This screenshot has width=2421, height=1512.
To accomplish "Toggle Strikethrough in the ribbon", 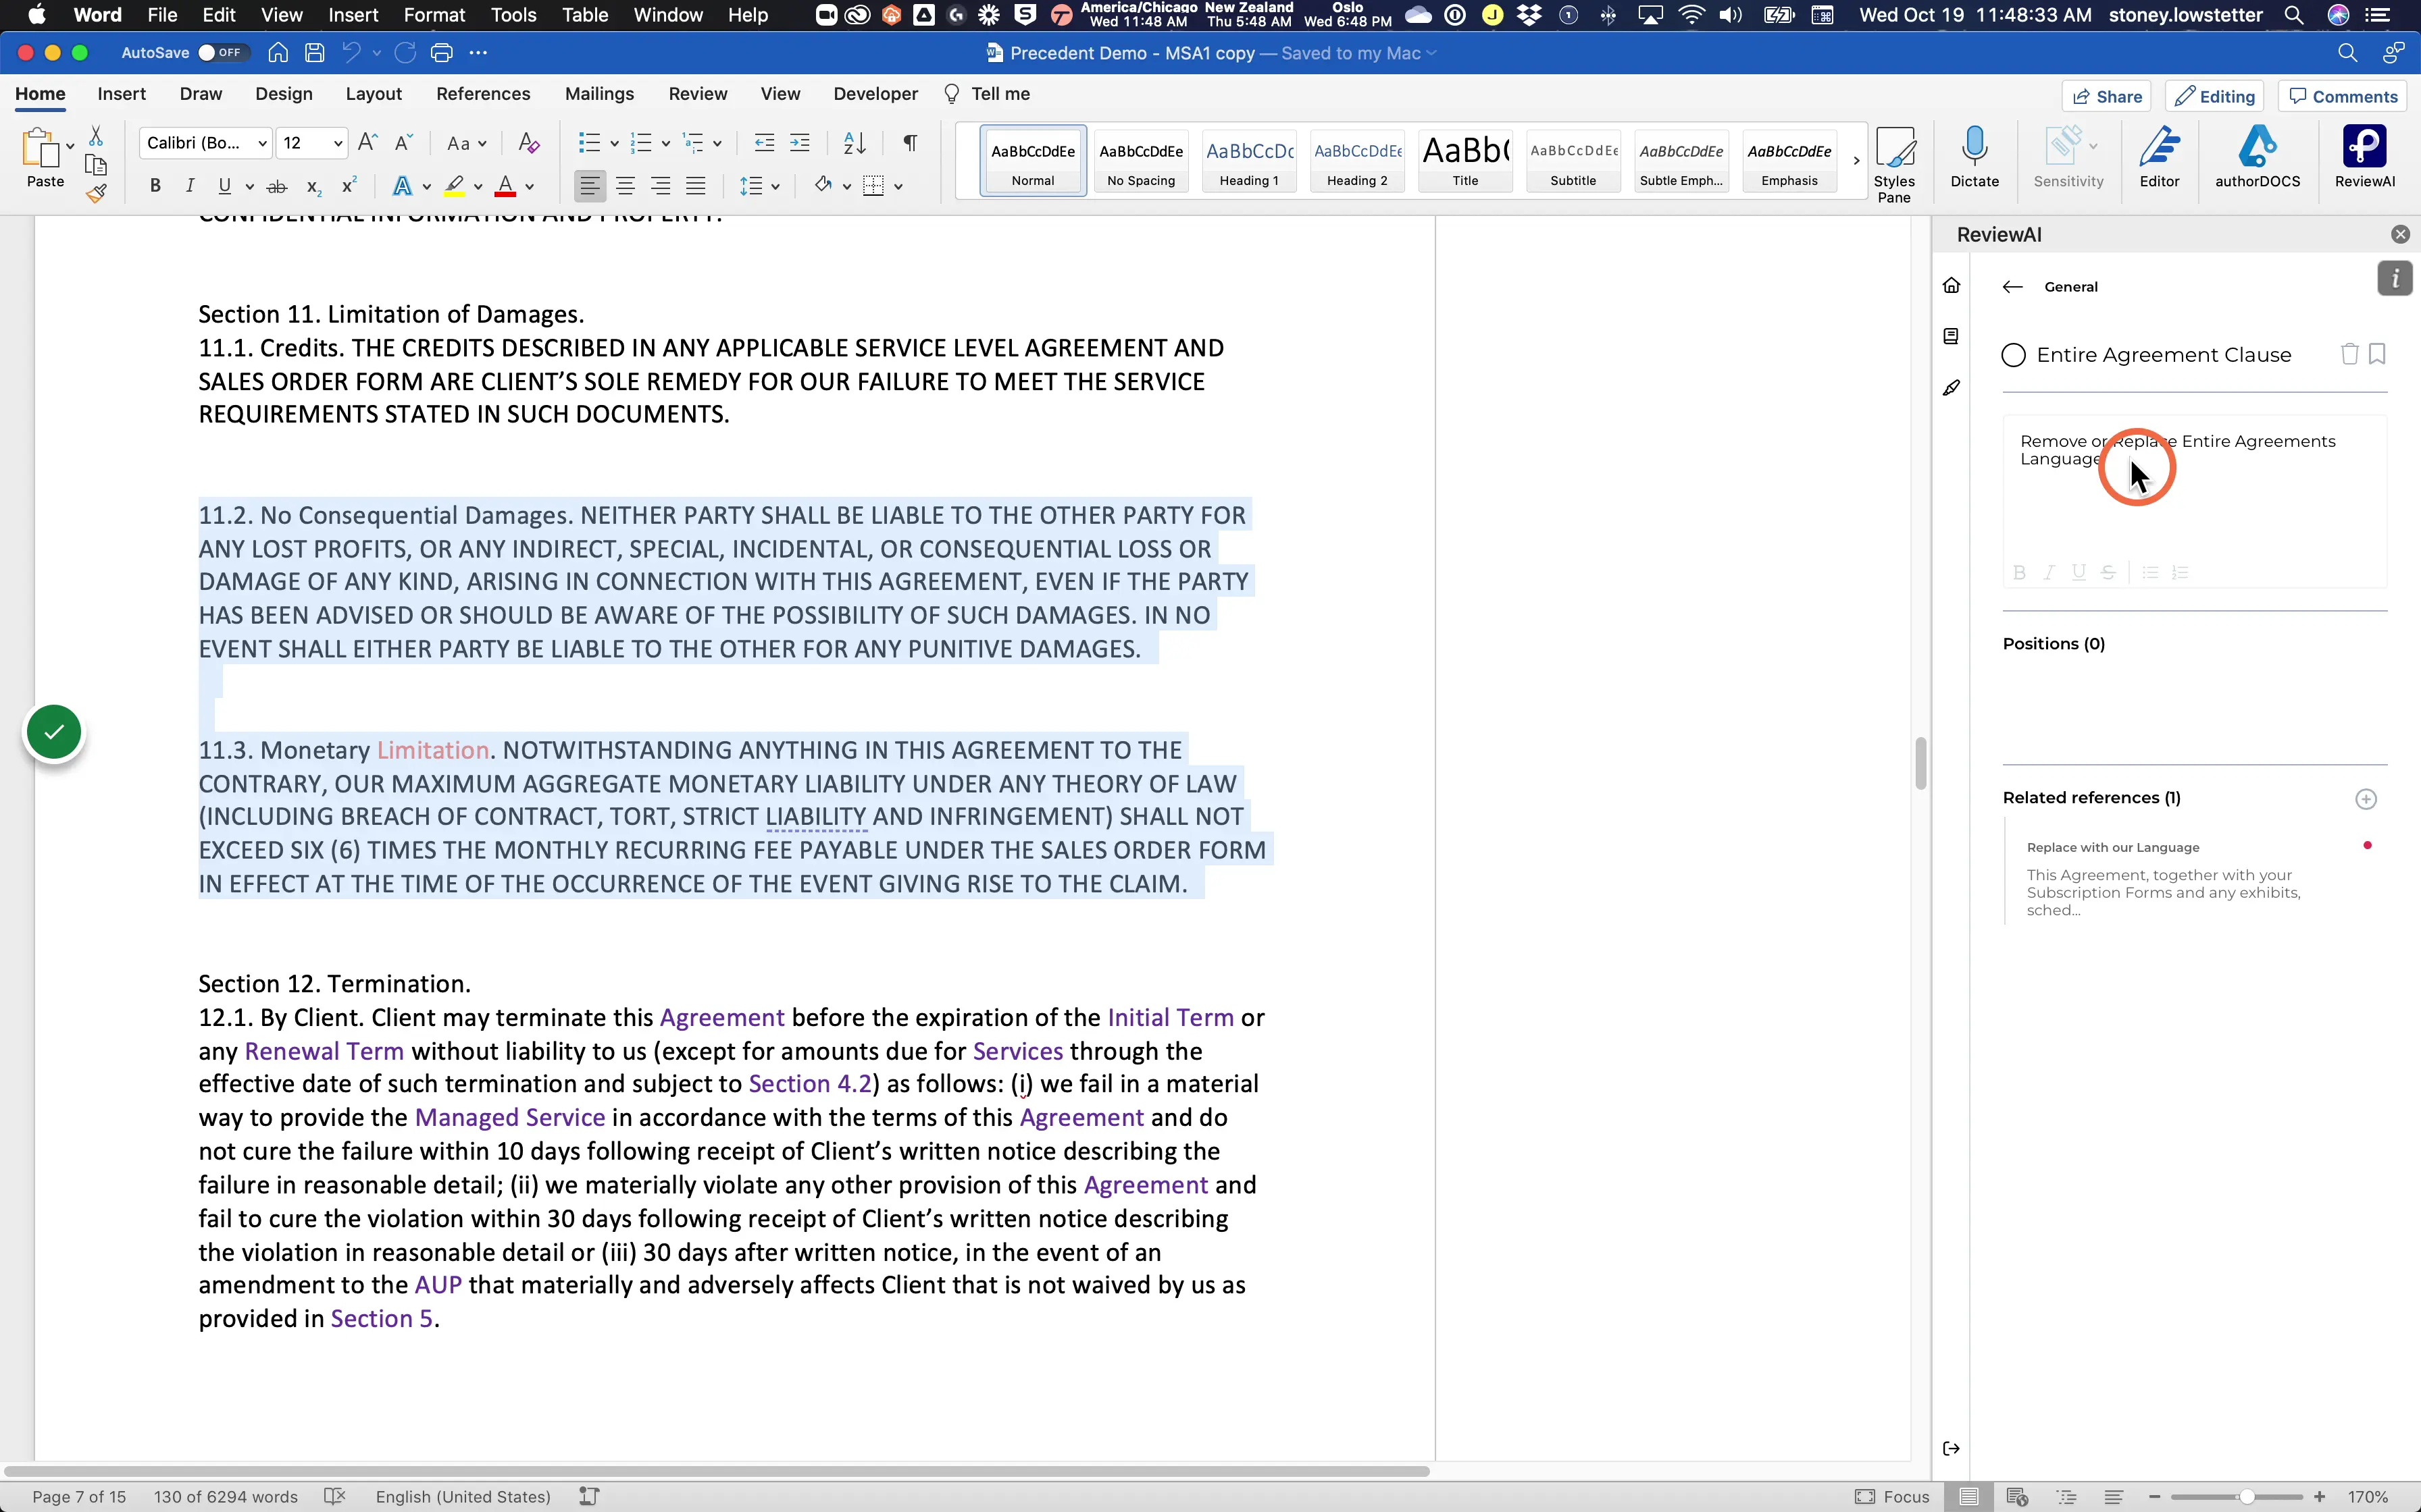I will tap(277, 186).
